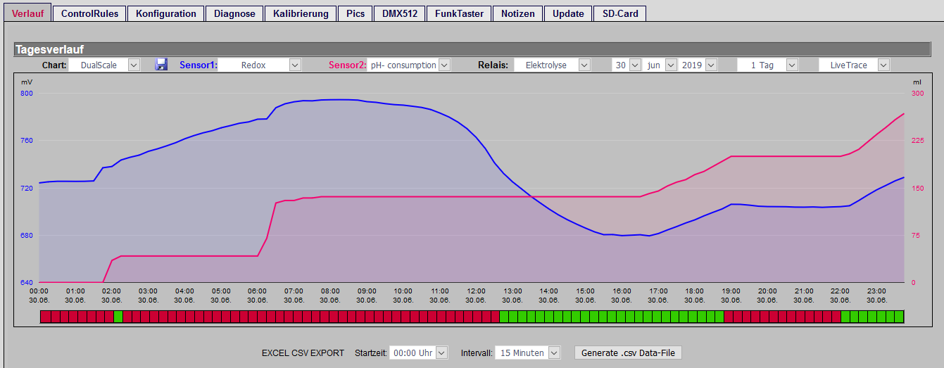
Task: Click the floppy disk save icon
Action: pyautogui.click(x=161, y=65)
